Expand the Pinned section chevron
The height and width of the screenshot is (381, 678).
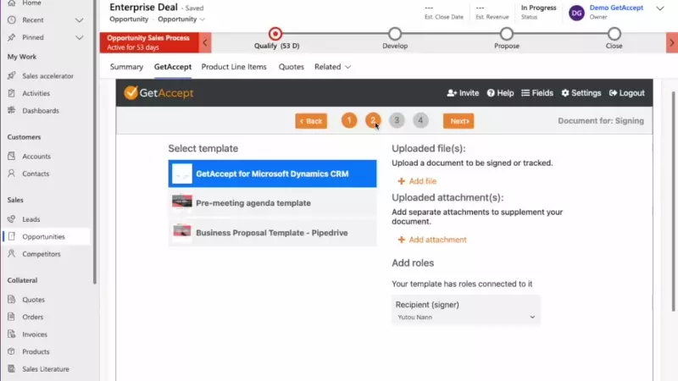[x=79, y=37]
